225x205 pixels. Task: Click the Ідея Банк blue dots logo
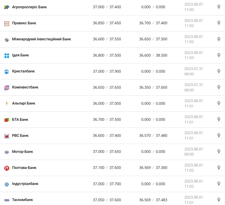7,56
